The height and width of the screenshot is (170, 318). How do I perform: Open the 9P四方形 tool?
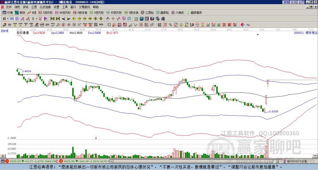(63, 12)
